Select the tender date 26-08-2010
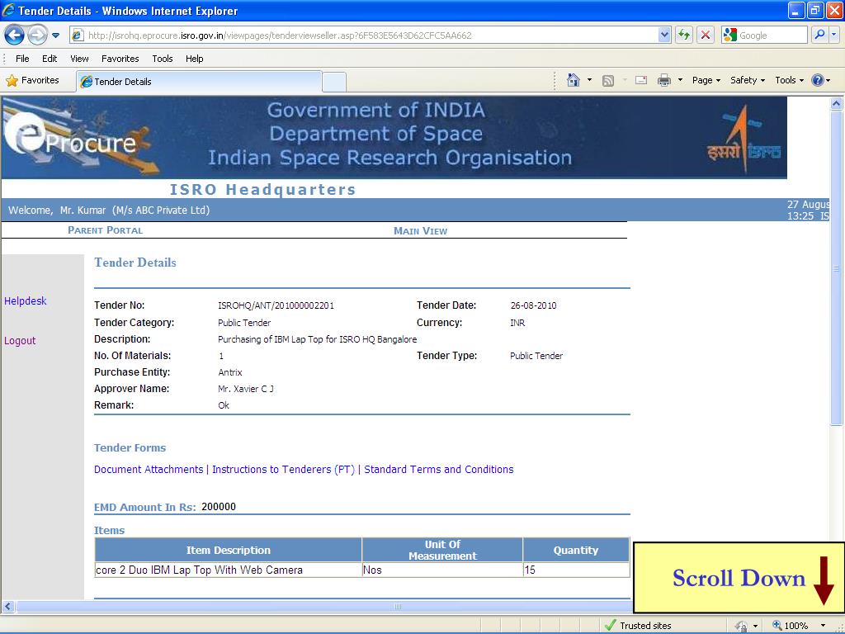This screenshot has width=845, height=634. [534, 305]
